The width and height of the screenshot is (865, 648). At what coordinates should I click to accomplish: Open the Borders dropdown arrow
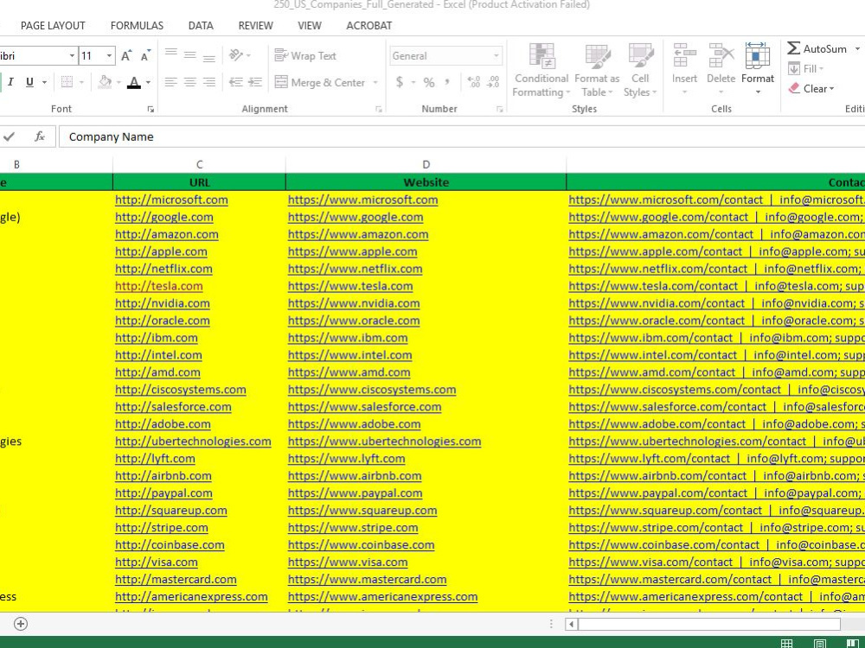pyautogui.click(x=81, y=83)
